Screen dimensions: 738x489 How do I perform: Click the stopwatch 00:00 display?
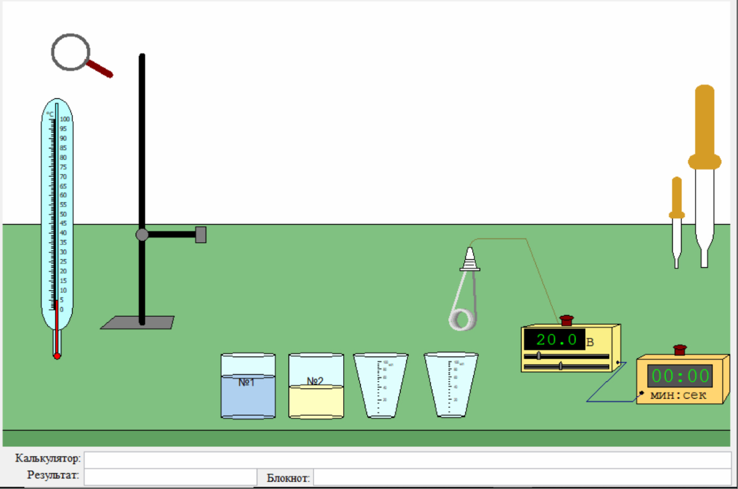point(680,376)
